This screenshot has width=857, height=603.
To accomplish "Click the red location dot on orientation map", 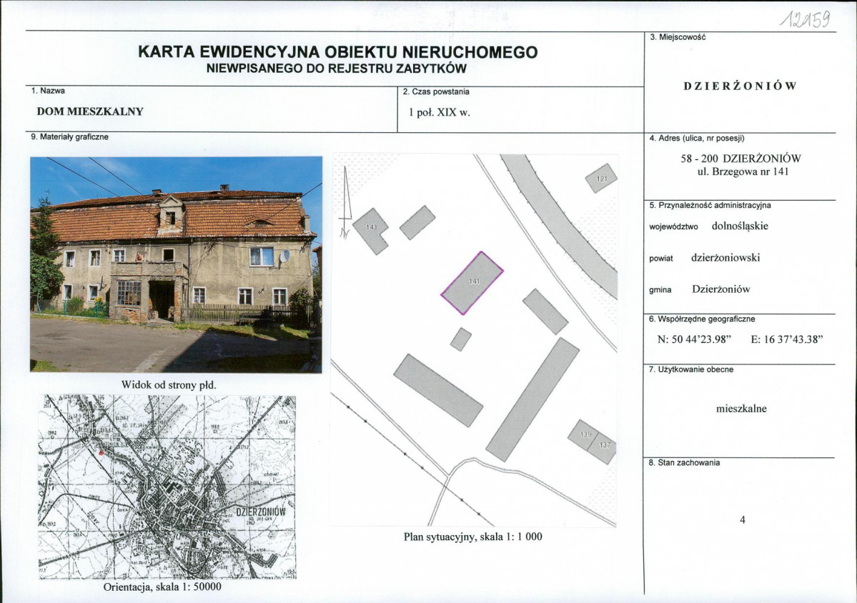I will [100, 452].
